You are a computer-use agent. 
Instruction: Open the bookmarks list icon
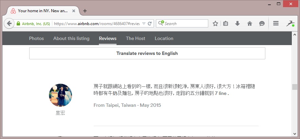coord(226,24)
